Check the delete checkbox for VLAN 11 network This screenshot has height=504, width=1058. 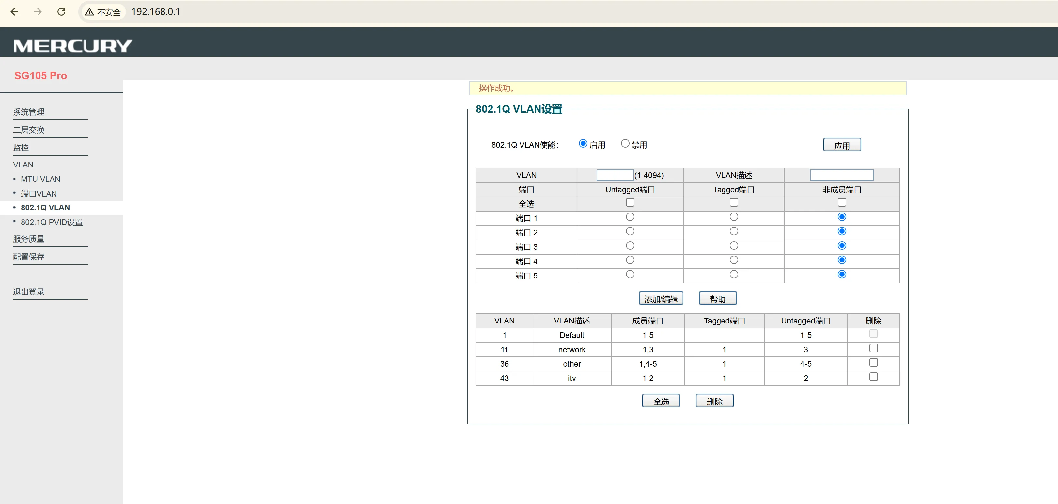pyautogui.click(x=873, y=348)
